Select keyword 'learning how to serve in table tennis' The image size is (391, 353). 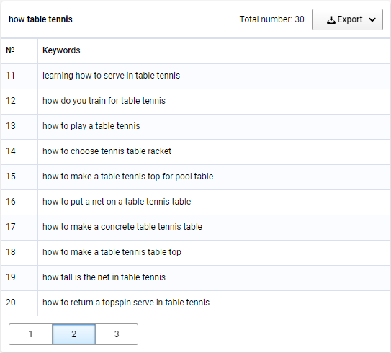coord(111,76)
